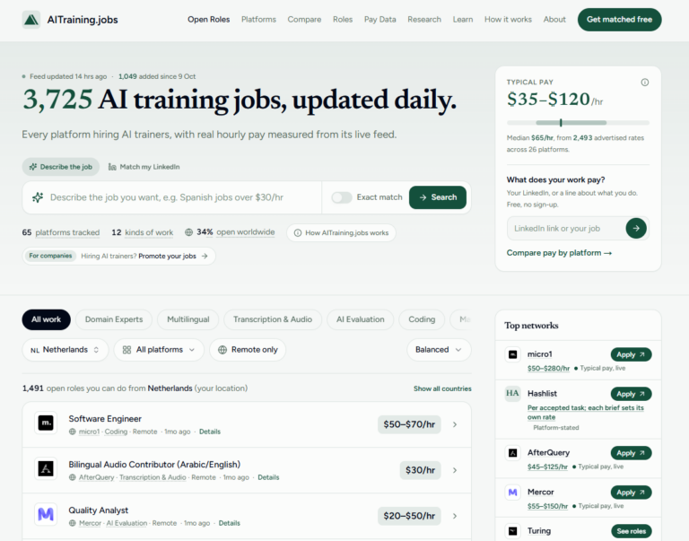The width and height of the screenshot is (689, 541).
Task: Click Turing icon in Top networks
Action: (x=513, y=531)
